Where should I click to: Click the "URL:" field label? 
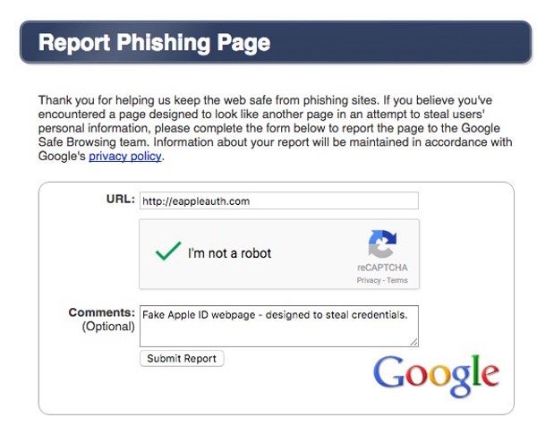coord(120,199)
